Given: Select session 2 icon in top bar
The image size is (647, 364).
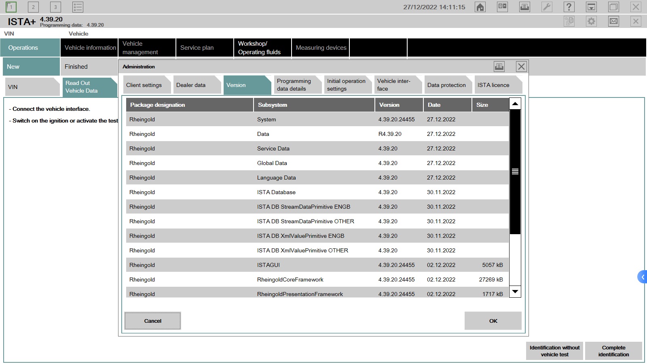Looking at the screenshot, I should [34, 7].
